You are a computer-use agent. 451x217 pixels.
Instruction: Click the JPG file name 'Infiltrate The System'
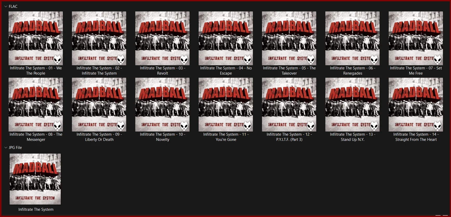click(36, 209)
